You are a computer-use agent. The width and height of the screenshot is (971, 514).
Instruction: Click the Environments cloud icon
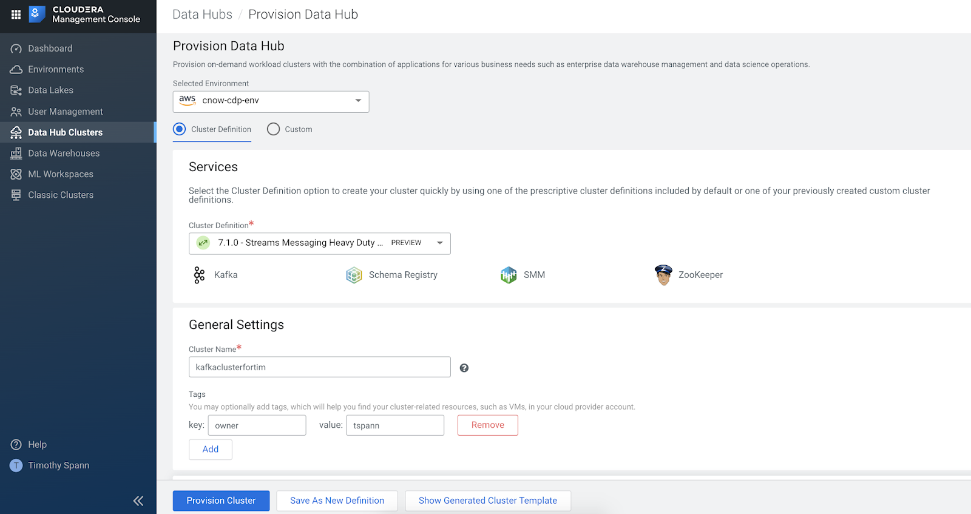click(16, 69)
